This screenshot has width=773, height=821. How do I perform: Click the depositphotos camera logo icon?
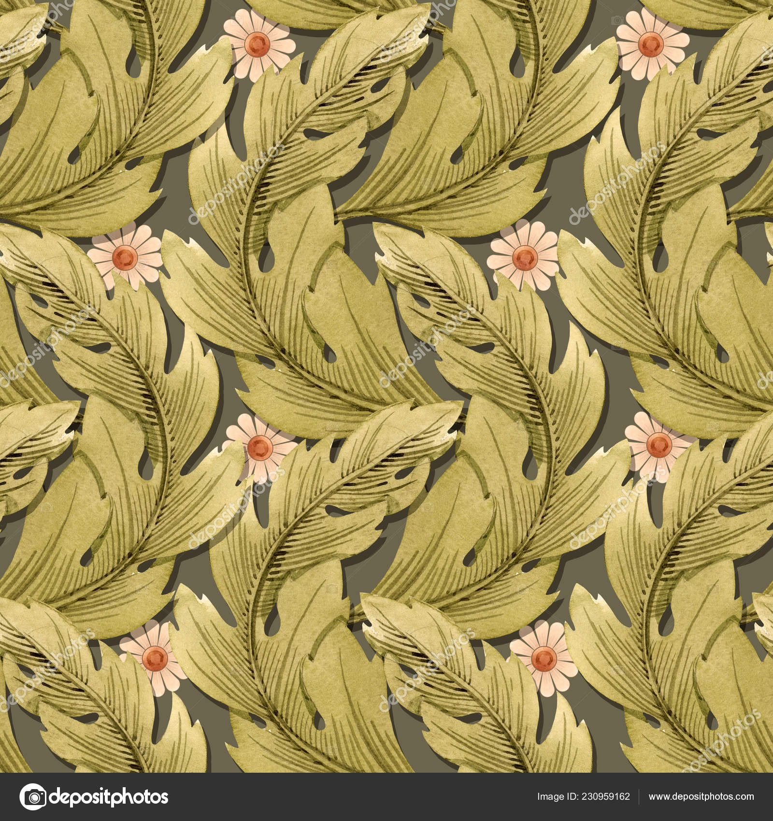pos(33,797)
